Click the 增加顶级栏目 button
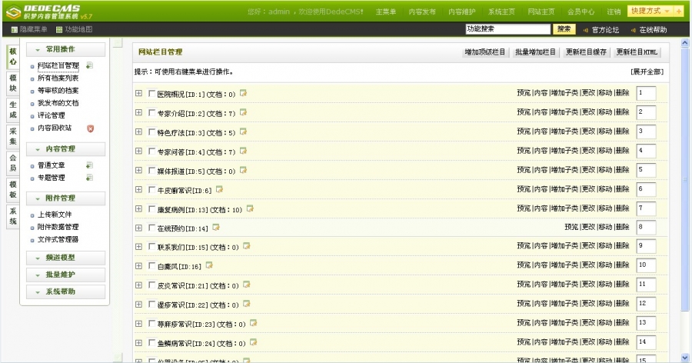The width and height of the screenshot is (692, 363). point(484,52)
